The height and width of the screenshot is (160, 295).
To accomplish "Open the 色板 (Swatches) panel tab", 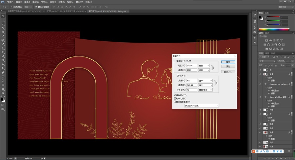I will coord(267,13).
